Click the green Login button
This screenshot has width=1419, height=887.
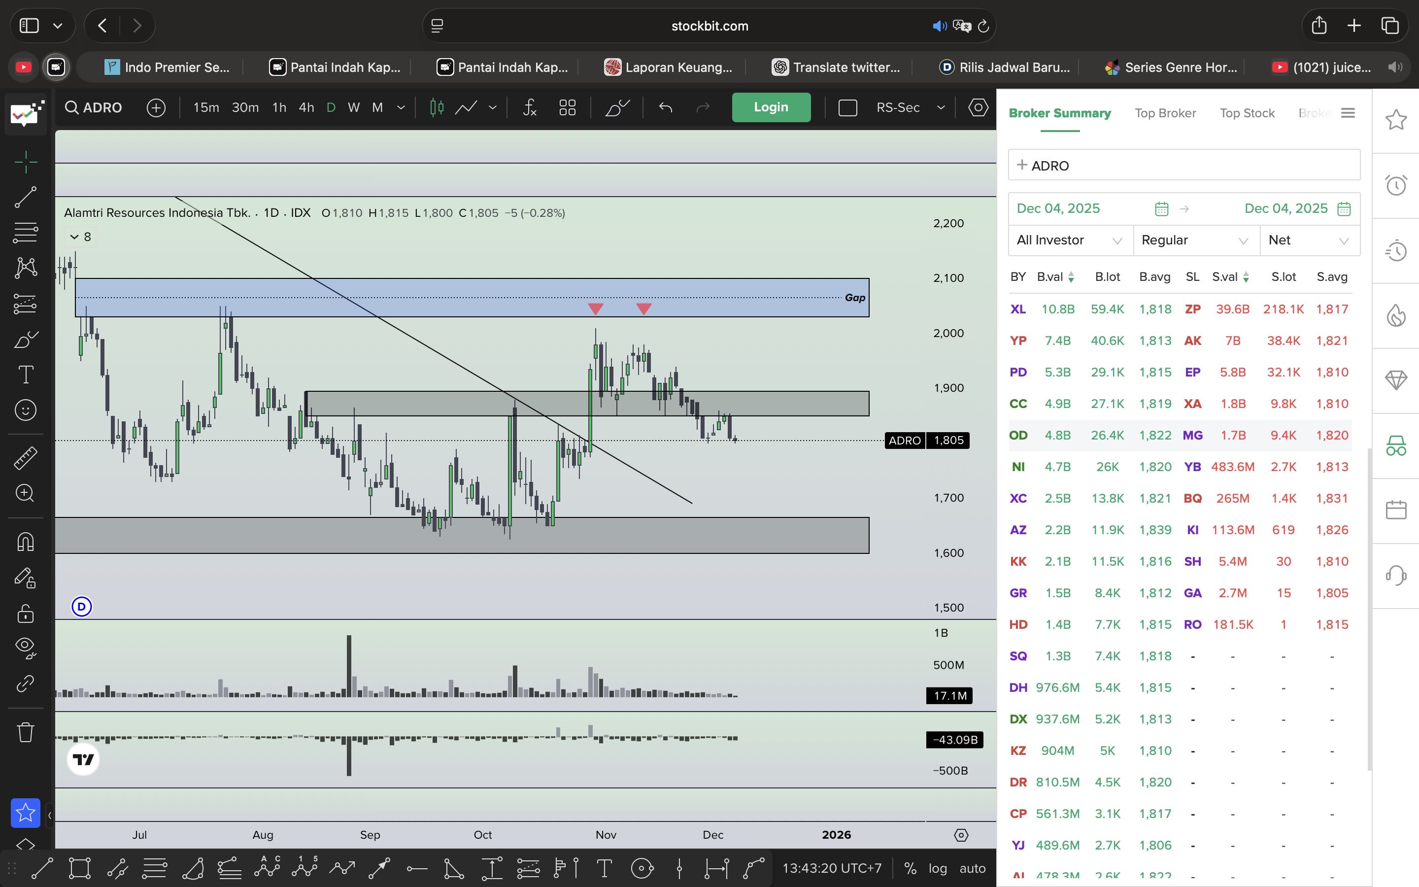pos(771,107)
